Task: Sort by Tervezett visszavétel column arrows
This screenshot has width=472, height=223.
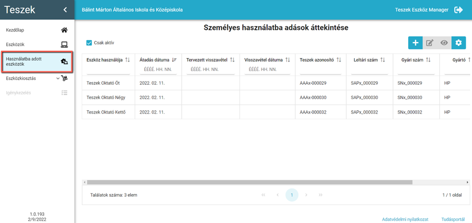Action: (232, 60)
